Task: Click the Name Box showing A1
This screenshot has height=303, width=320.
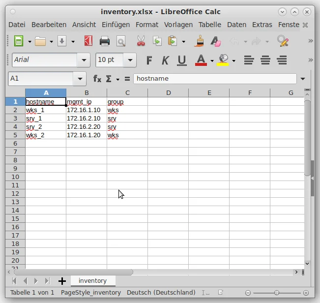Action: (41, 79)
